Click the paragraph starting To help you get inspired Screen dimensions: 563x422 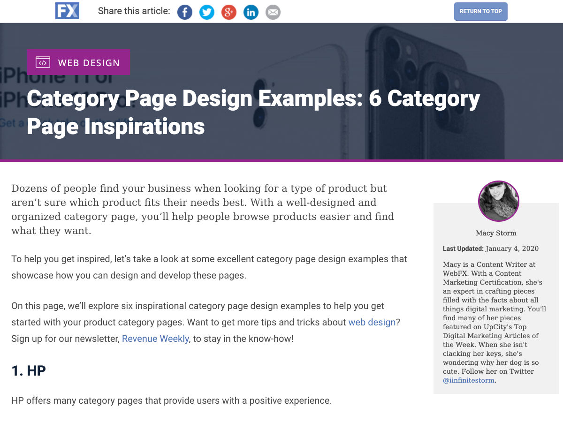click(209, 267)
